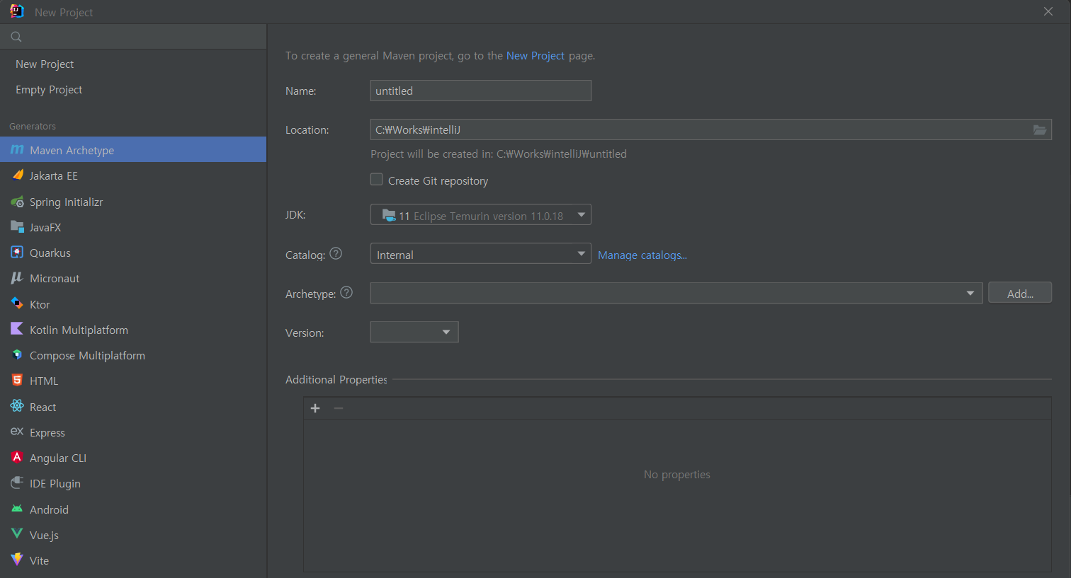1071x578 pixels.
Task: Open the Manage catalogs... link
Action: click(x=642, y=255)
